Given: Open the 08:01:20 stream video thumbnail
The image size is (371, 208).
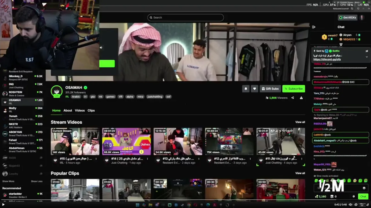Looking at the screenshot, I should 126,142.
